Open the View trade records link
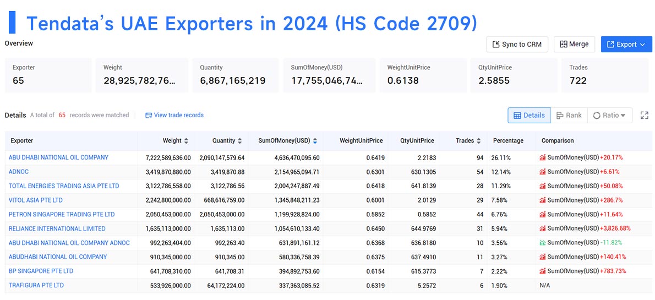Screen dimensions: 655x300 174,115
